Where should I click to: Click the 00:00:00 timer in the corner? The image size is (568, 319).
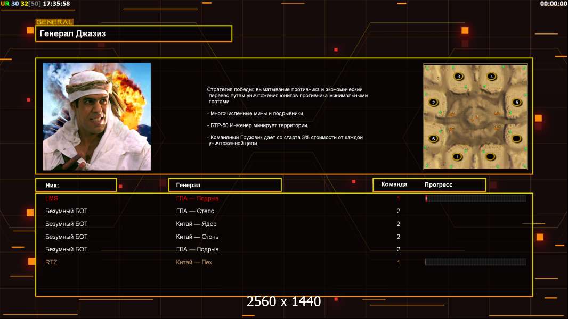point(553,4)
